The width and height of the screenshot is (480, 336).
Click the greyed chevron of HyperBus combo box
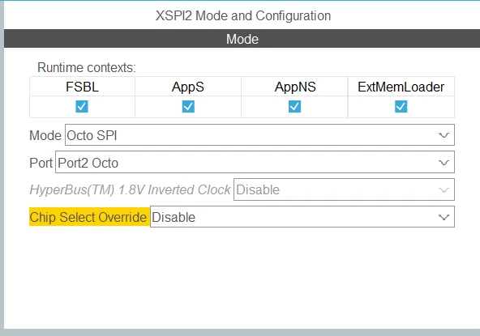coord(444,189)
